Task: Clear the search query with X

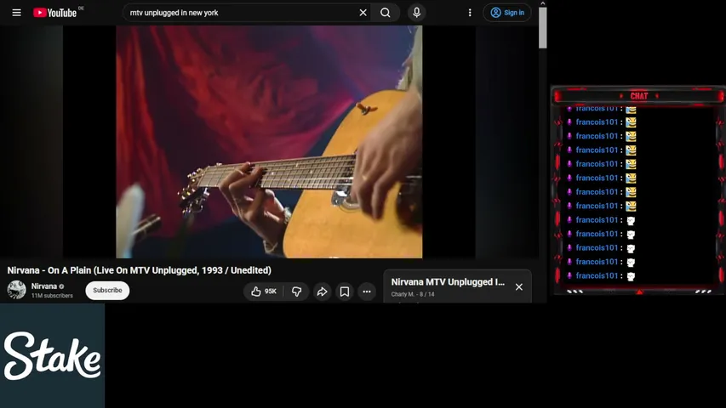Action: [x=363, y=13]
